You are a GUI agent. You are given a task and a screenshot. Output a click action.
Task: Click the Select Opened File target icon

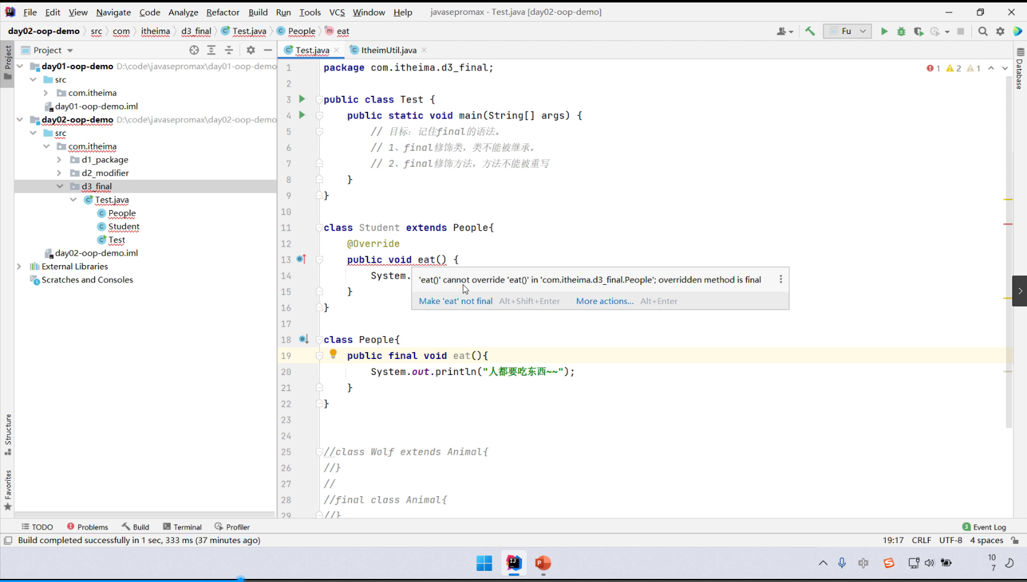click(x=194, y=50)
